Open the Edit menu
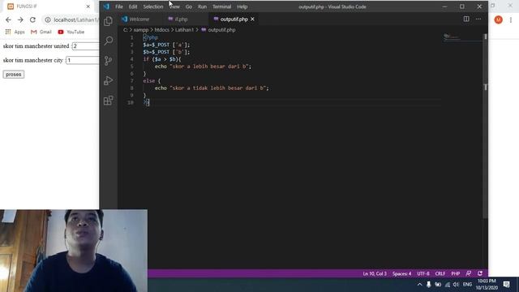Screen dimensions: 519x292 click(133, 6)
